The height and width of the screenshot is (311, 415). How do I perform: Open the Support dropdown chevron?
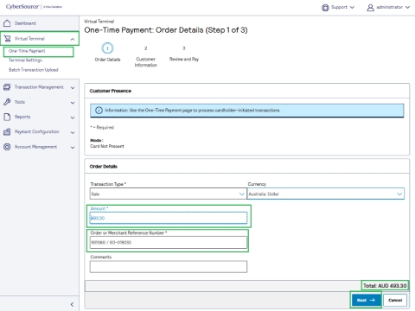click(x=352, y=8)
